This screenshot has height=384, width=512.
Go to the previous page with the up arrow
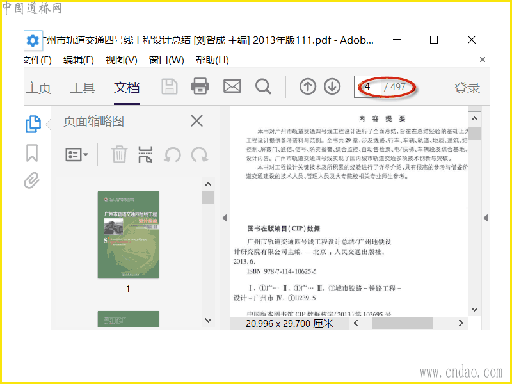click(308, 87)
